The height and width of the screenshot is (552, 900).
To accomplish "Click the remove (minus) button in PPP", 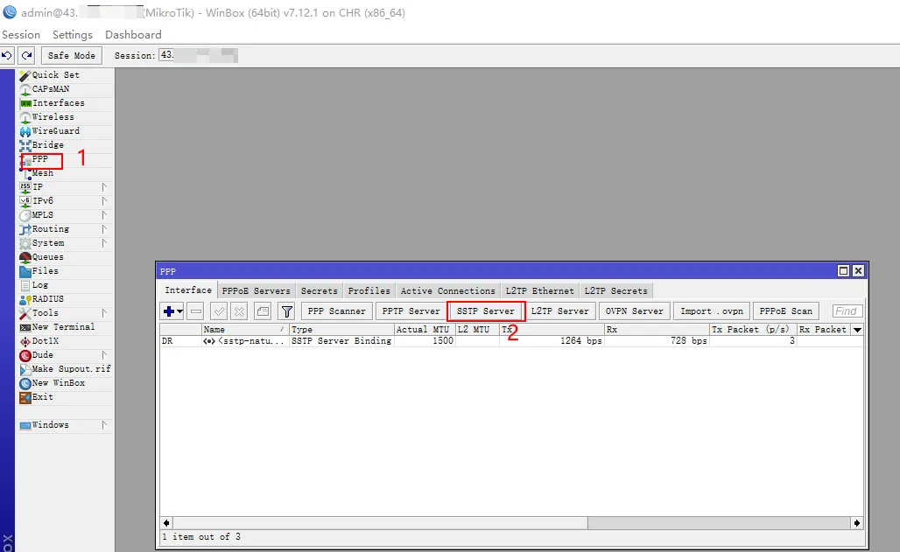I will (196, 311).
